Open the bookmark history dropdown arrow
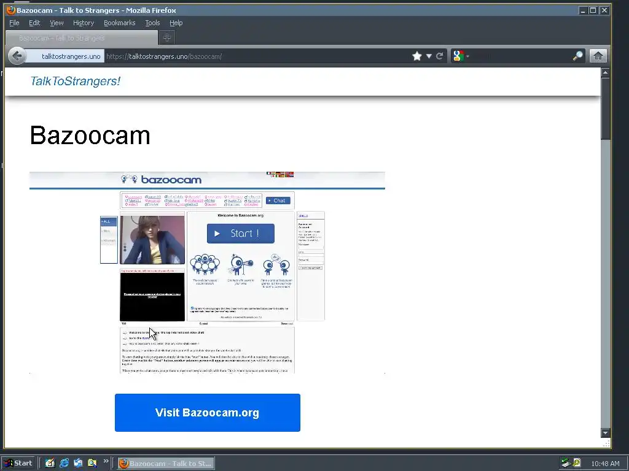Image resolution: width=629 pixels, height=471 pixels. coord(429,56)
